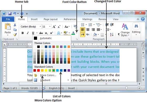This screenshot has width=147, height=102.
Task: Click the Paste clipboard icon
Action: click(x=8, y=27)
